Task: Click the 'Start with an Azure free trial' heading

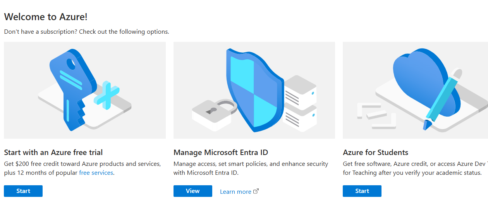Action: pyautogui.click(x=53, y=152)
